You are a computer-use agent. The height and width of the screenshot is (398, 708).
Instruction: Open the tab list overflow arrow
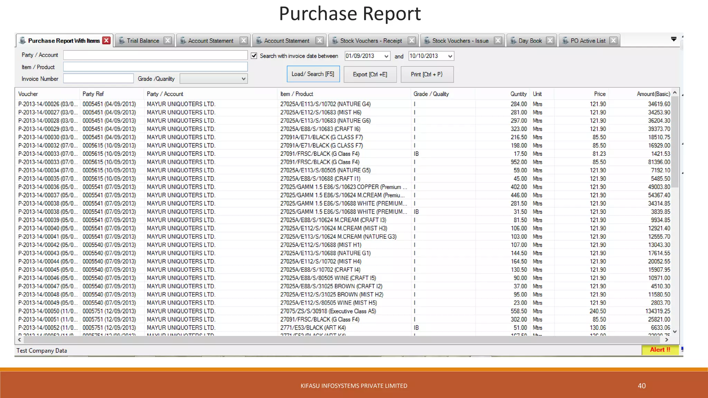[674, 39]
